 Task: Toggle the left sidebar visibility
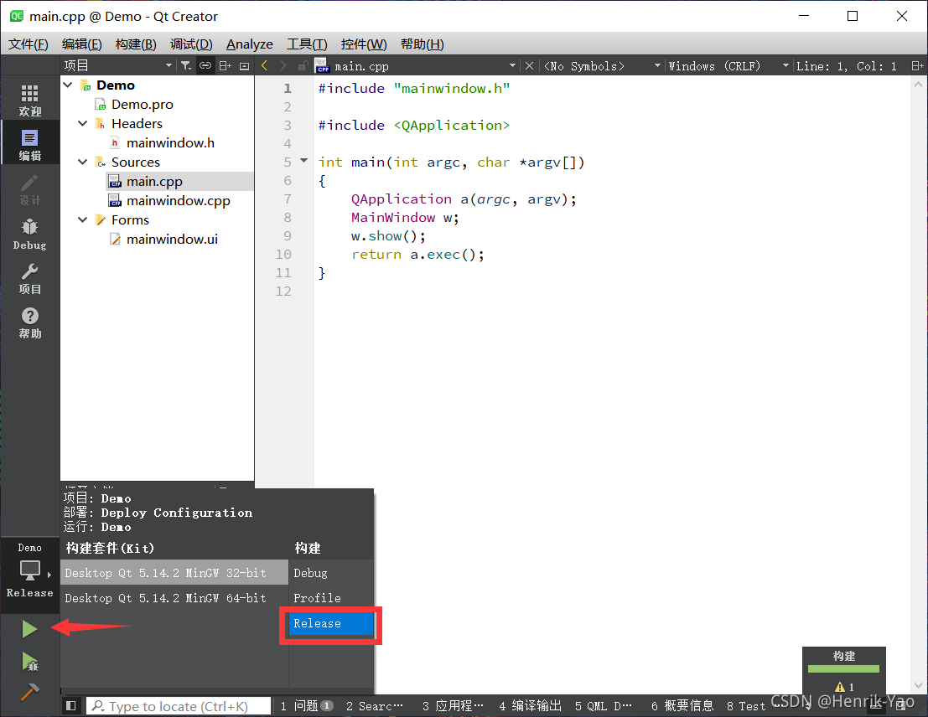(x=71, y=706)
